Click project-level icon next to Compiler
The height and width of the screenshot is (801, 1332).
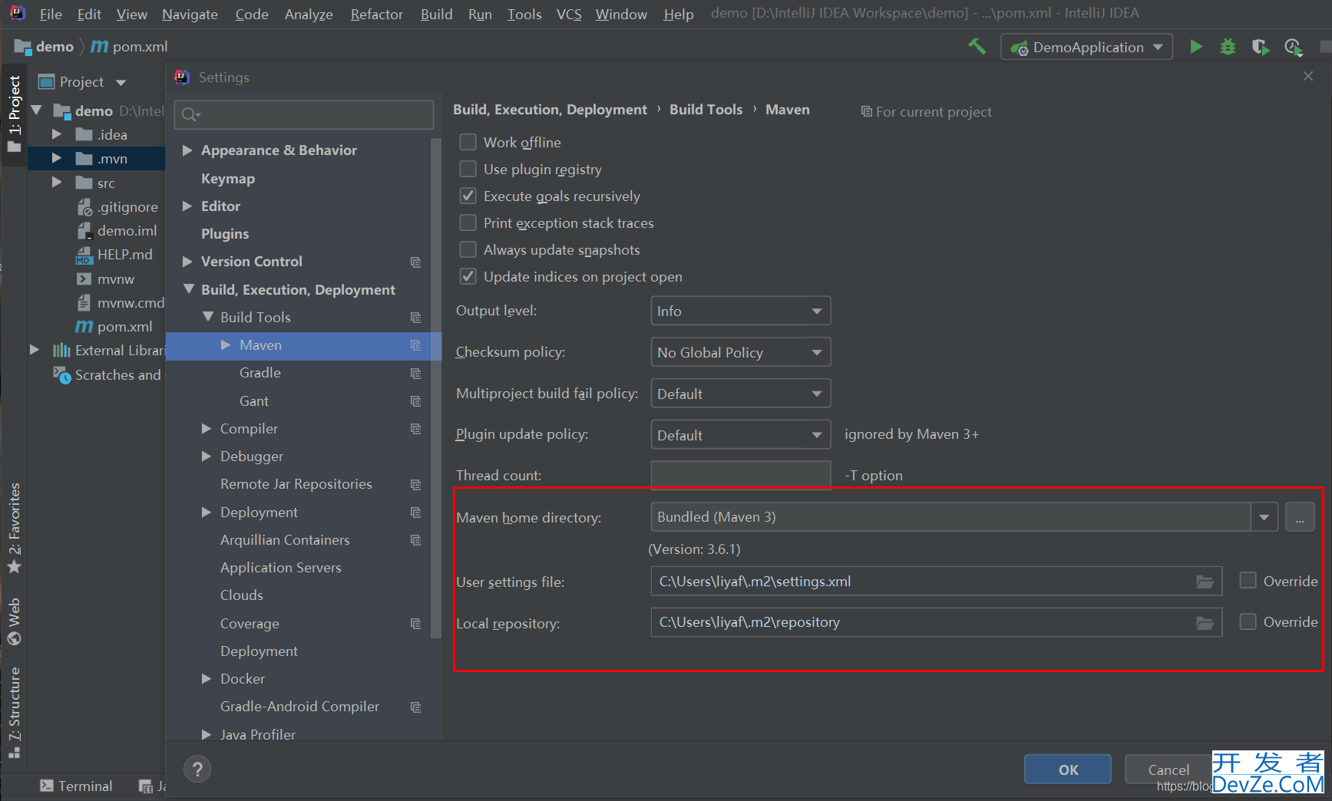(x=415, y=429)
